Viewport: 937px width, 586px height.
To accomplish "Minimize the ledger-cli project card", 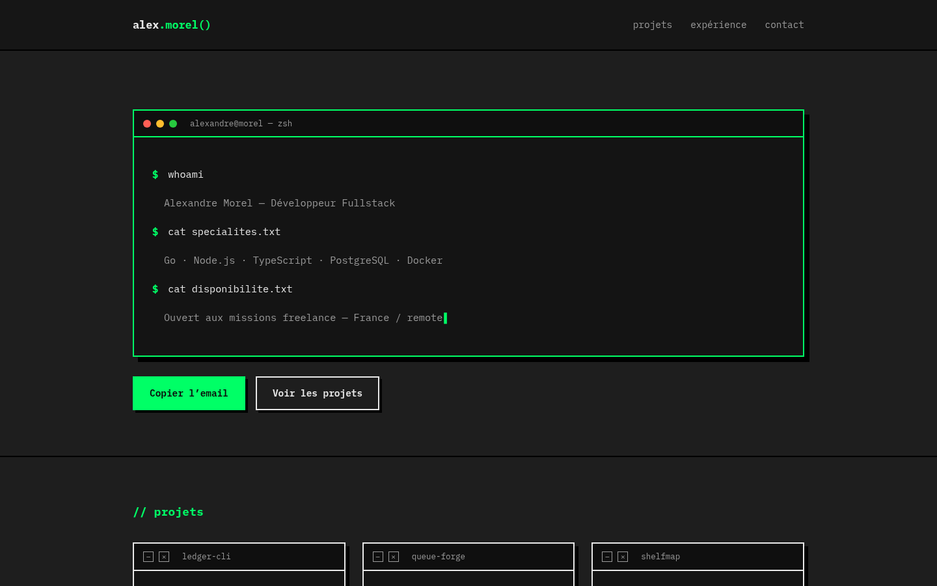I will coord(148,557).
